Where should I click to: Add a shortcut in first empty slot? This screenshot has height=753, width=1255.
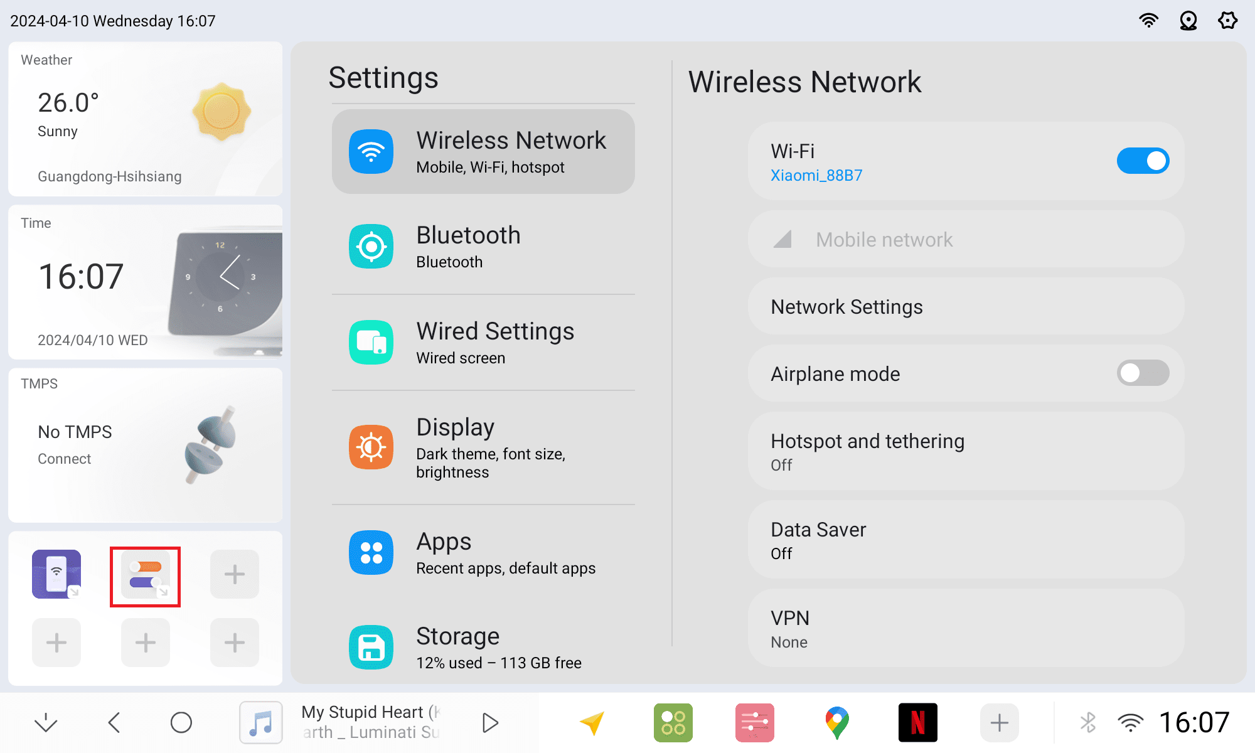click(235, 574)
